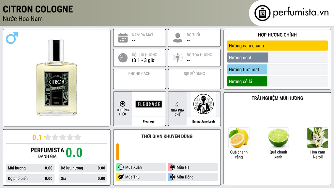Select the Mùa Xuân season label
The height and width of the screenshot is (188, 334).
pyautogui.click(x=133, y=167)
